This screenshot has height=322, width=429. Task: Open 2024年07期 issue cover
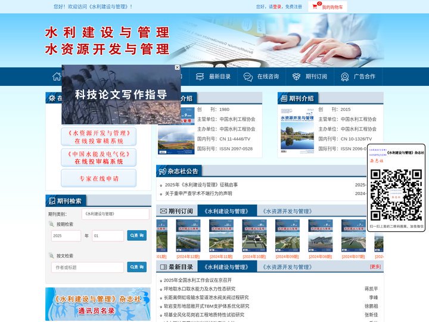(353, 236)
